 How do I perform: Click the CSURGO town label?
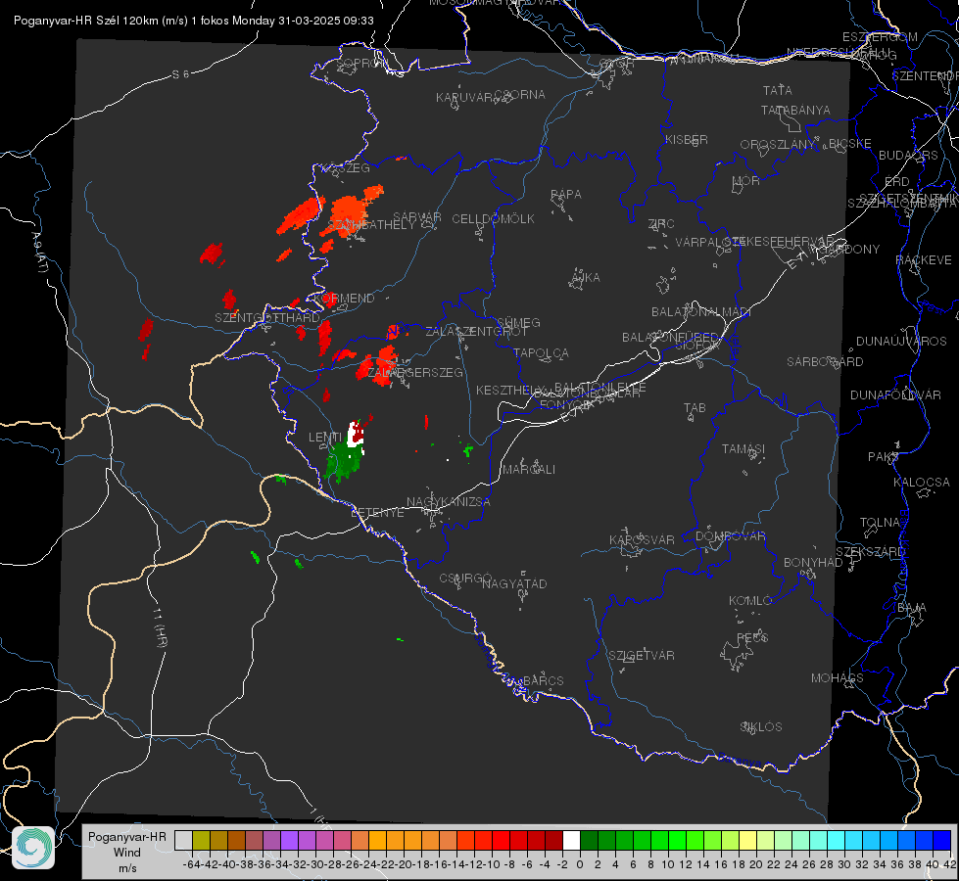(x=465, y=579)
